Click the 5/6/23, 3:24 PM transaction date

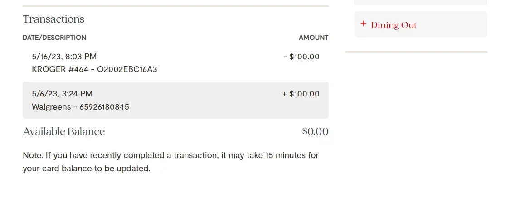(x=62, y=94)
